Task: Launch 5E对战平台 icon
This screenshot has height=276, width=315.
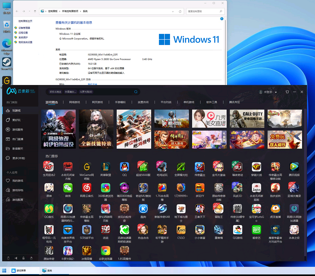Action: [87, 230]
